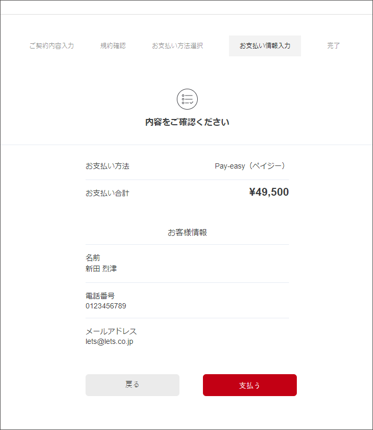Click the 内容をご確認ください heading
373x430 pixels.
(187, 123)
